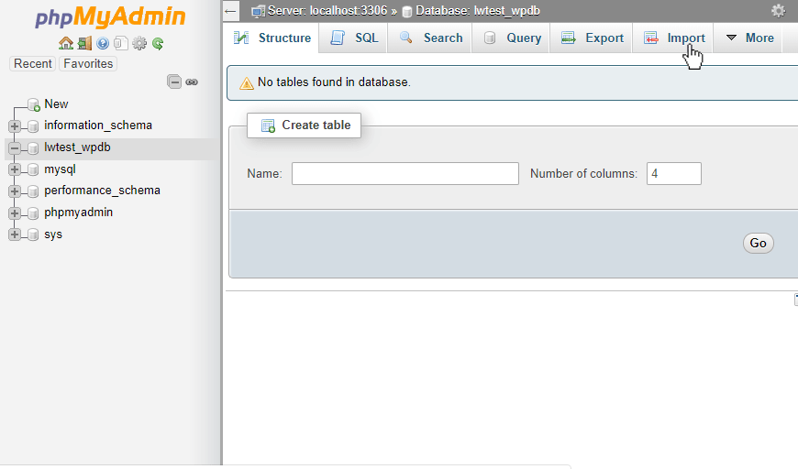Expand the phpmyadmin tree node

[x=15, y=213]
